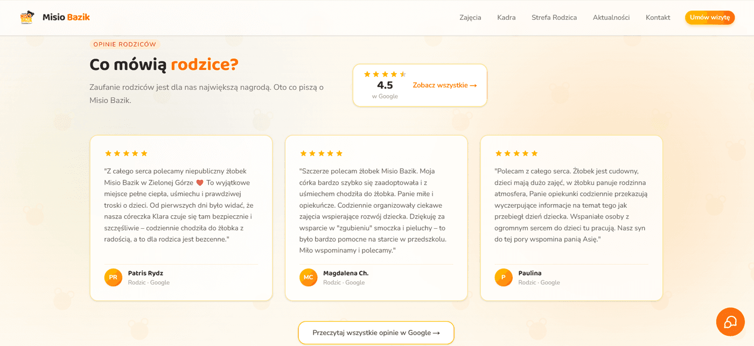Click the stars above Magdalena's review

[x=321, y=153]
